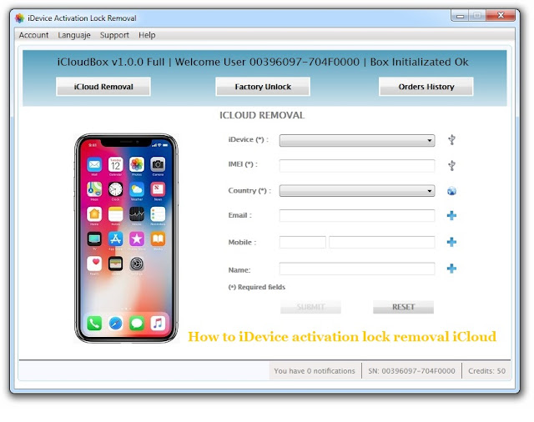Click the plus icon beside Mobile field
The width and height of the screenshot is (534, 422).
click(x=451, y=242)
